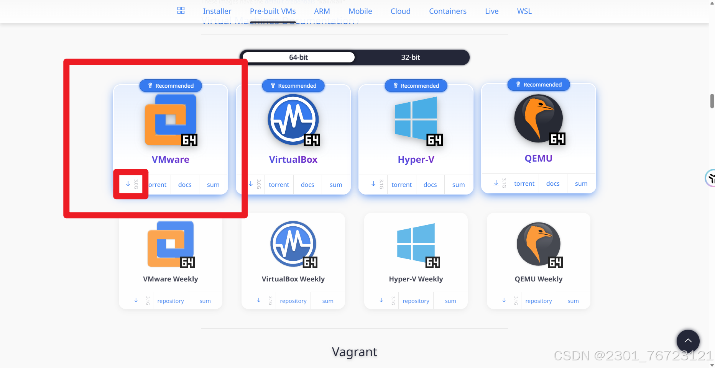Open the Hyper-V docs link

tap(430, 185)
